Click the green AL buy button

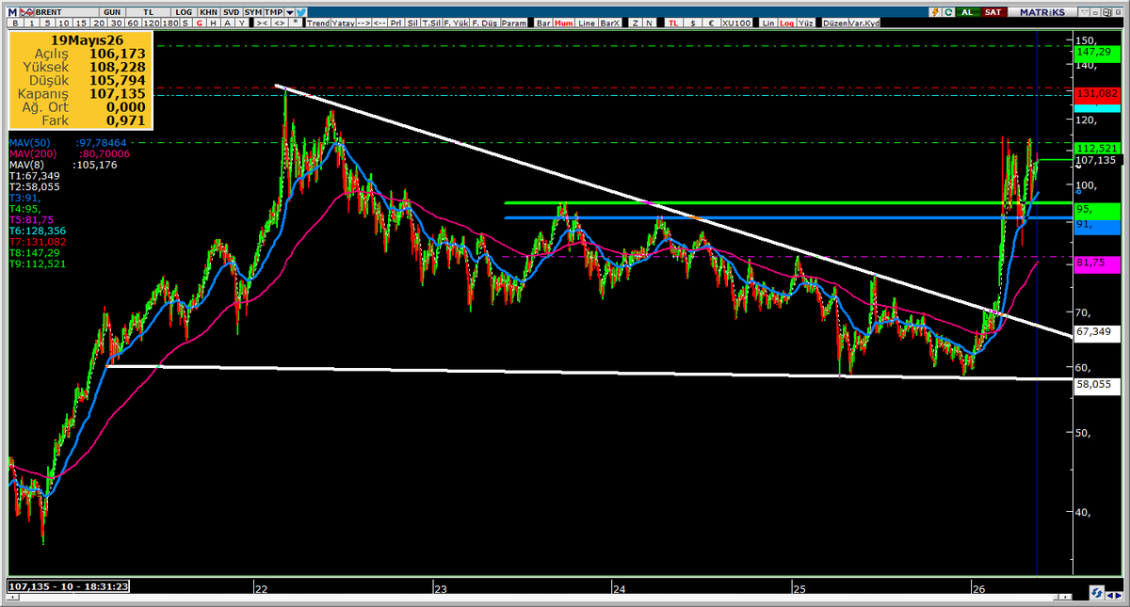click(x=968, y=10)
